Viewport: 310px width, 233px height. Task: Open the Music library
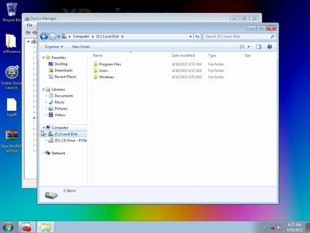(x=60, y=102)
